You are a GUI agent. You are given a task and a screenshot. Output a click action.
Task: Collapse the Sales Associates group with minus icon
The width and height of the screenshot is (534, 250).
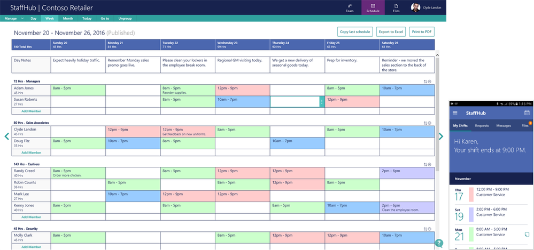429,123
